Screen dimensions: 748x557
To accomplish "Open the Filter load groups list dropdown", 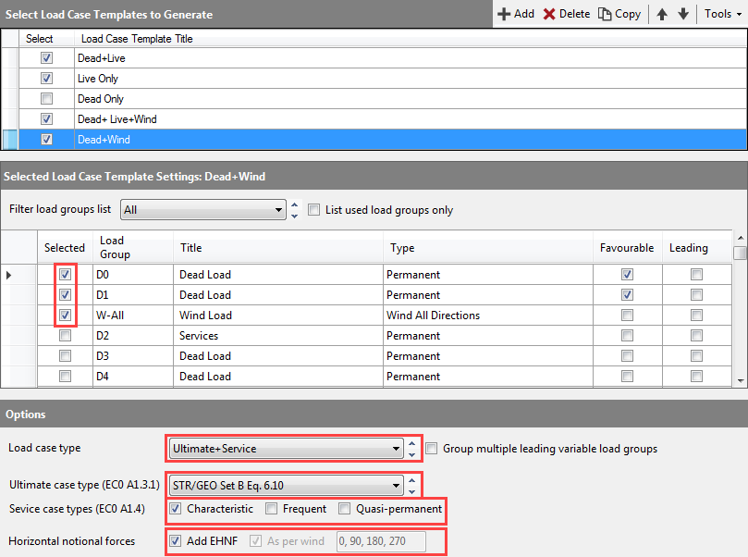I will click(203, 210).
